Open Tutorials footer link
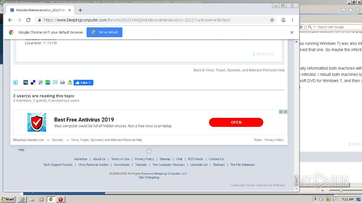 coord(141,165)
